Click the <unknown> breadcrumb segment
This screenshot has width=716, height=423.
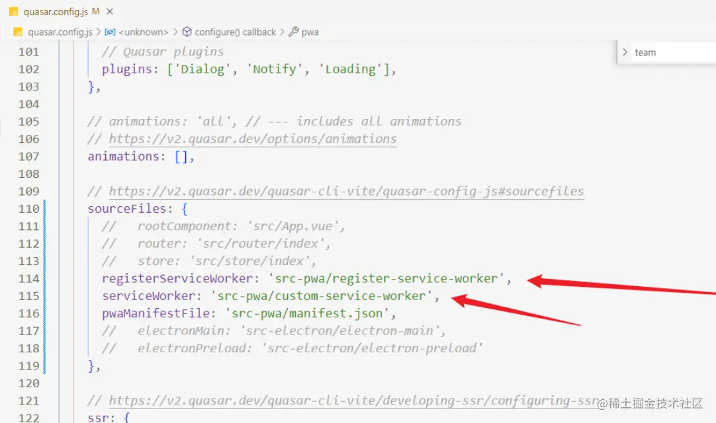(144, 32)
